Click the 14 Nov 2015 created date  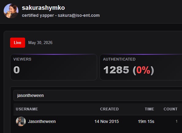[107, 121]
